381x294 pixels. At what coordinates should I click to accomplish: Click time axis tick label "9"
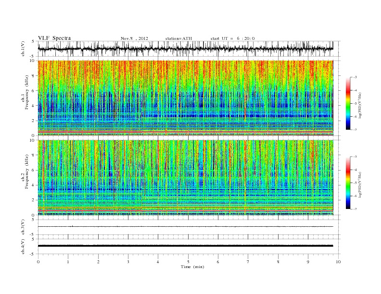(x=308, y=262)
